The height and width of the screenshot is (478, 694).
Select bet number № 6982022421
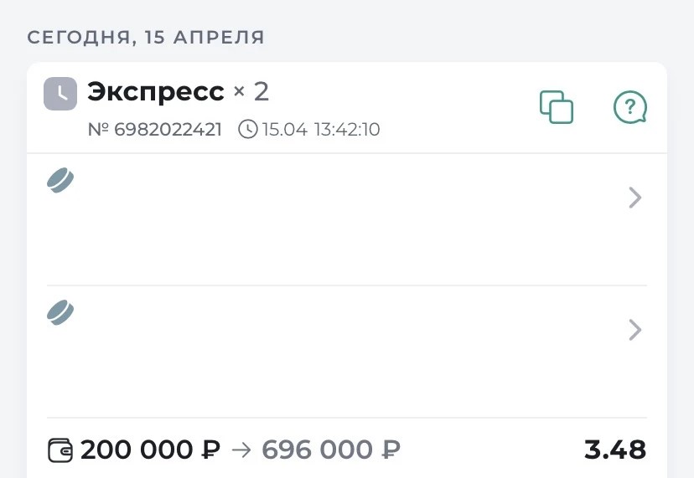click(x=155, y=130)
